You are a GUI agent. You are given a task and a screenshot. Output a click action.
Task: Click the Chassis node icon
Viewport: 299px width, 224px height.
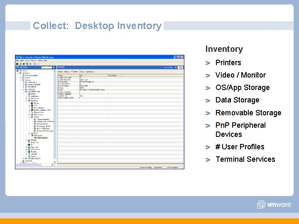pos(32,103)
